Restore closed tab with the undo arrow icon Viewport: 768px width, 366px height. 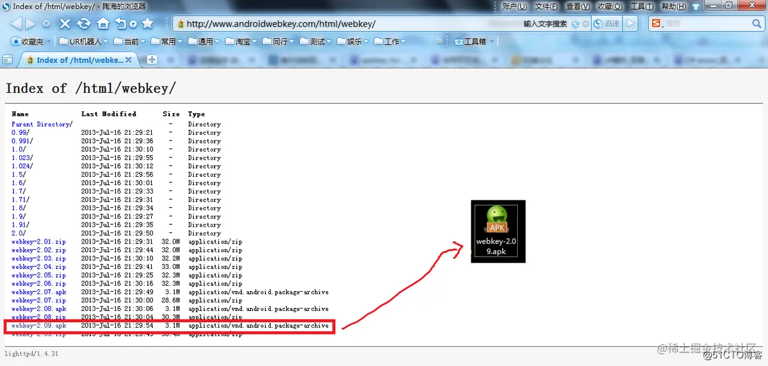(x=121, y=24)
